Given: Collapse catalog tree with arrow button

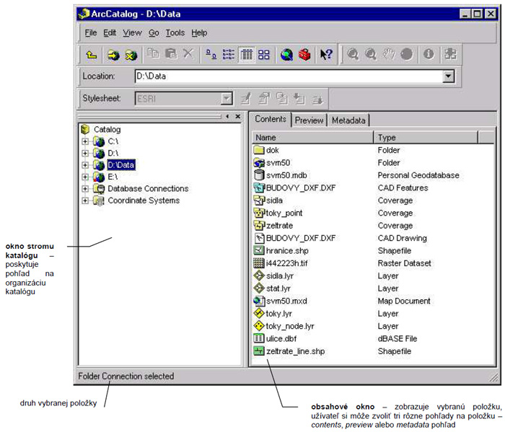Looking at the screenshot, I should (x=227, y=117).
